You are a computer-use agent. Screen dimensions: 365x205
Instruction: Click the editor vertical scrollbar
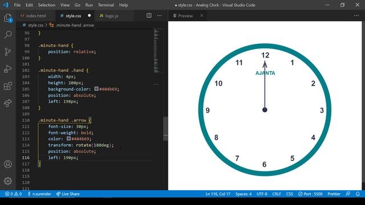click(x=165, y=129)
